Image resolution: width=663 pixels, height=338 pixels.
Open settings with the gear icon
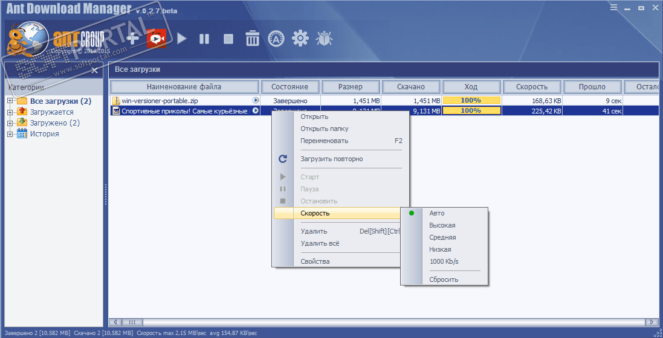pyautogui.click(x=300, y=39)
